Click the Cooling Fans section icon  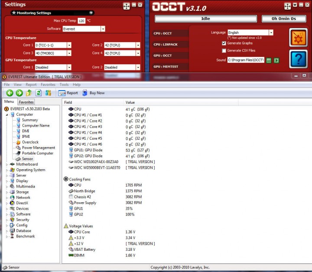pos(66,179)
